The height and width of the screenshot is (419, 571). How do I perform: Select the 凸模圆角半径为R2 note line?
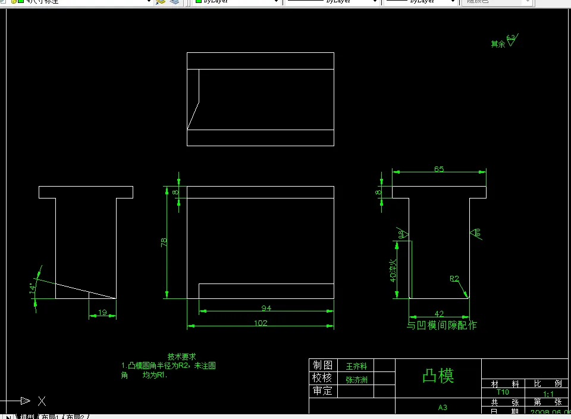coord(168,366)
